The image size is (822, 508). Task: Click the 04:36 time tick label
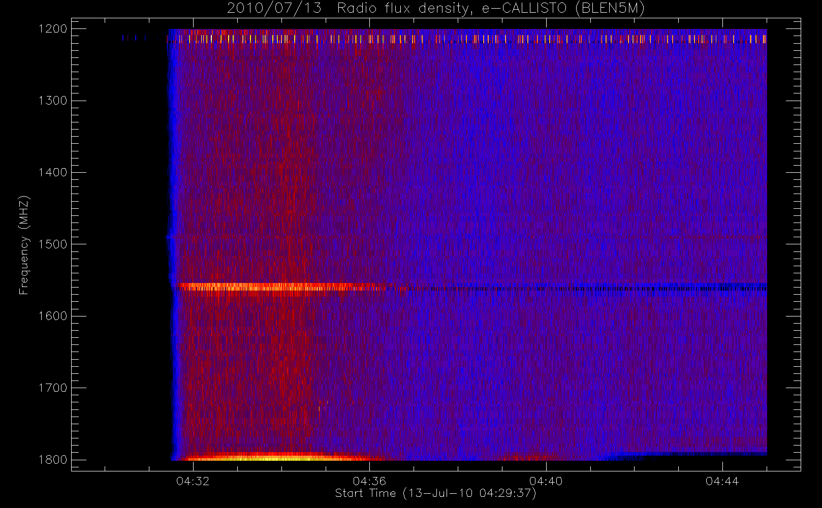coord(369,481)
